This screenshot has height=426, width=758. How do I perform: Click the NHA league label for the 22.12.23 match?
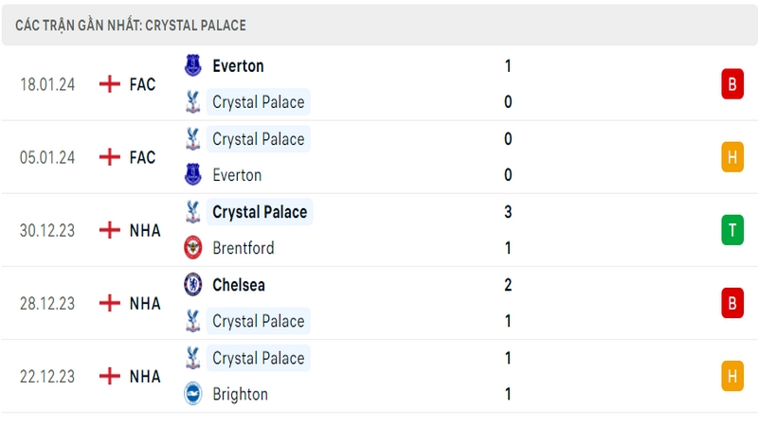coord(145,376)
